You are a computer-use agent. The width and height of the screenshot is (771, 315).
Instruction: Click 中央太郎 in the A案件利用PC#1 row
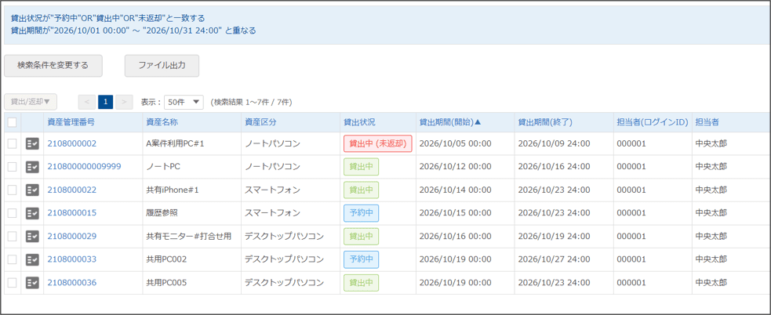click(711, 143)
